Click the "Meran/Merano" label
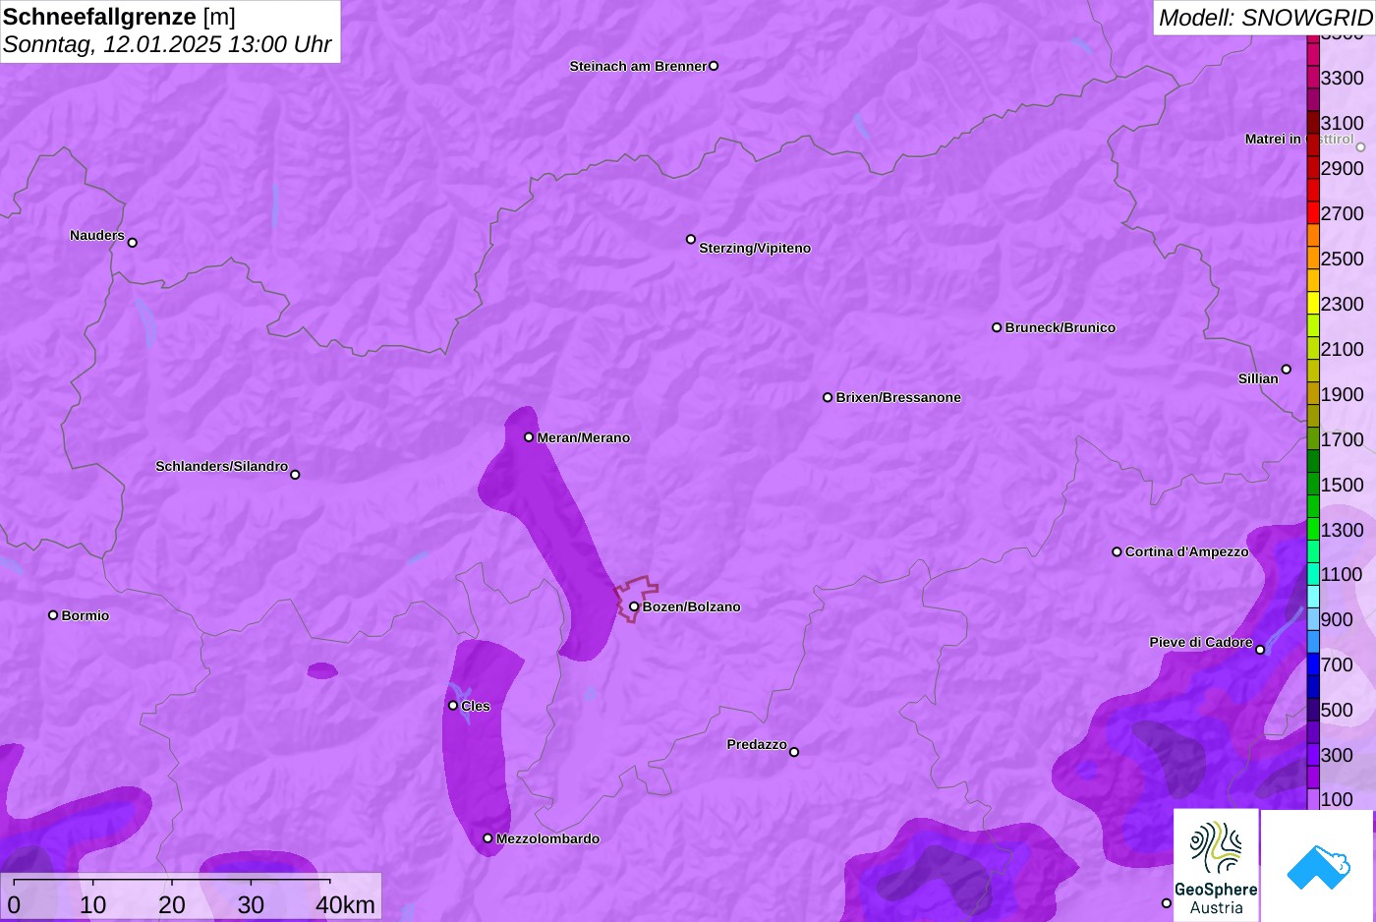 584,437
